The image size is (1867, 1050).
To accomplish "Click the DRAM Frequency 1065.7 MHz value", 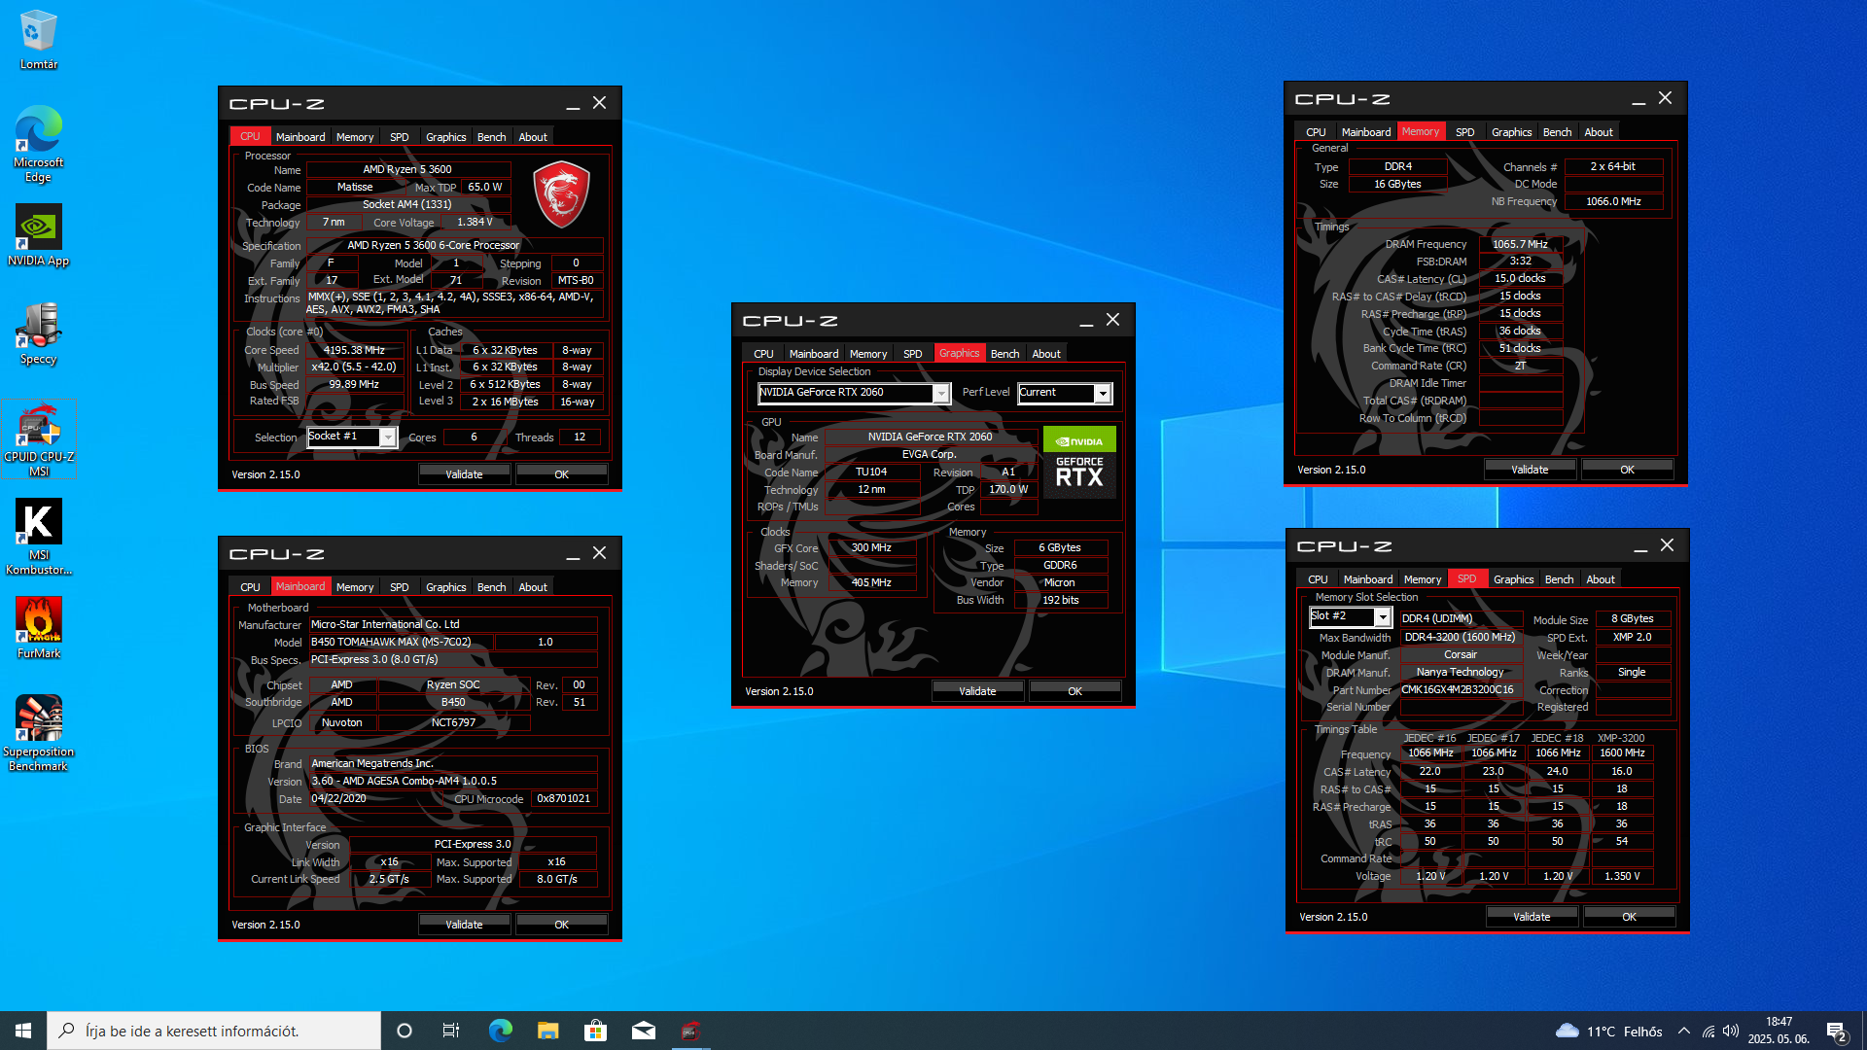I will 1520,244.
